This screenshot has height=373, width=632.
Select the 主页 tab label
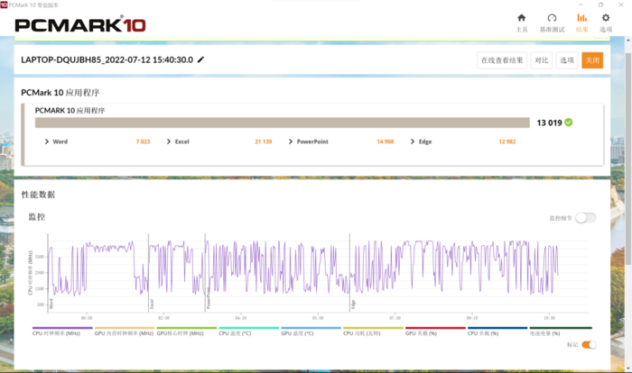[522, 30]
